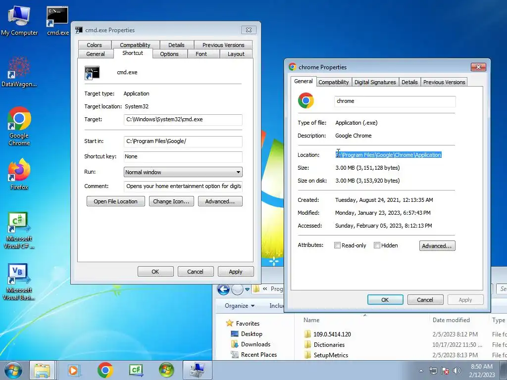
Task: Switch to the Colors tab
Action: click(95, 45)
